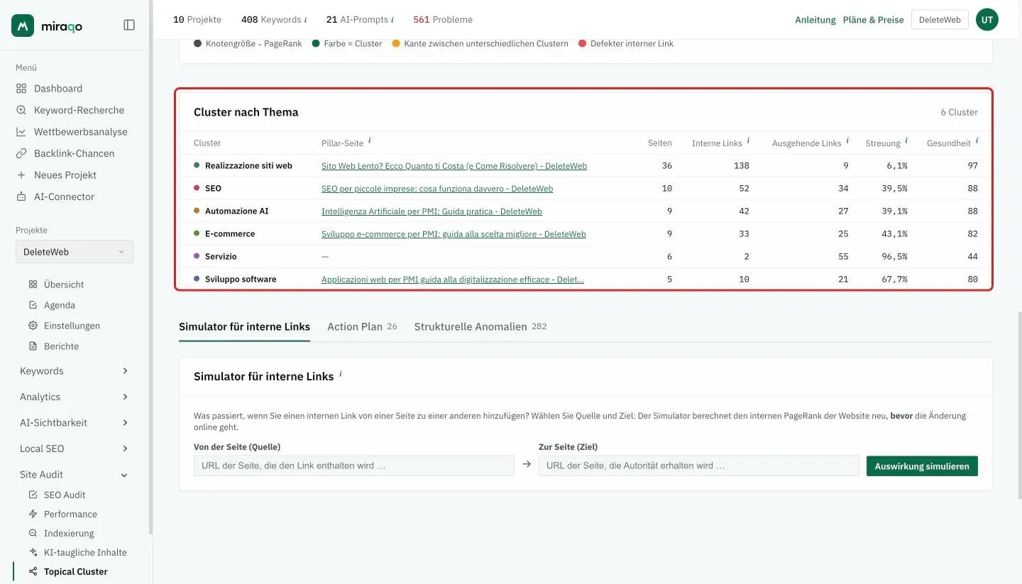
Task: Click the Auswirkung simulieren button
Action: coord(922,466)
